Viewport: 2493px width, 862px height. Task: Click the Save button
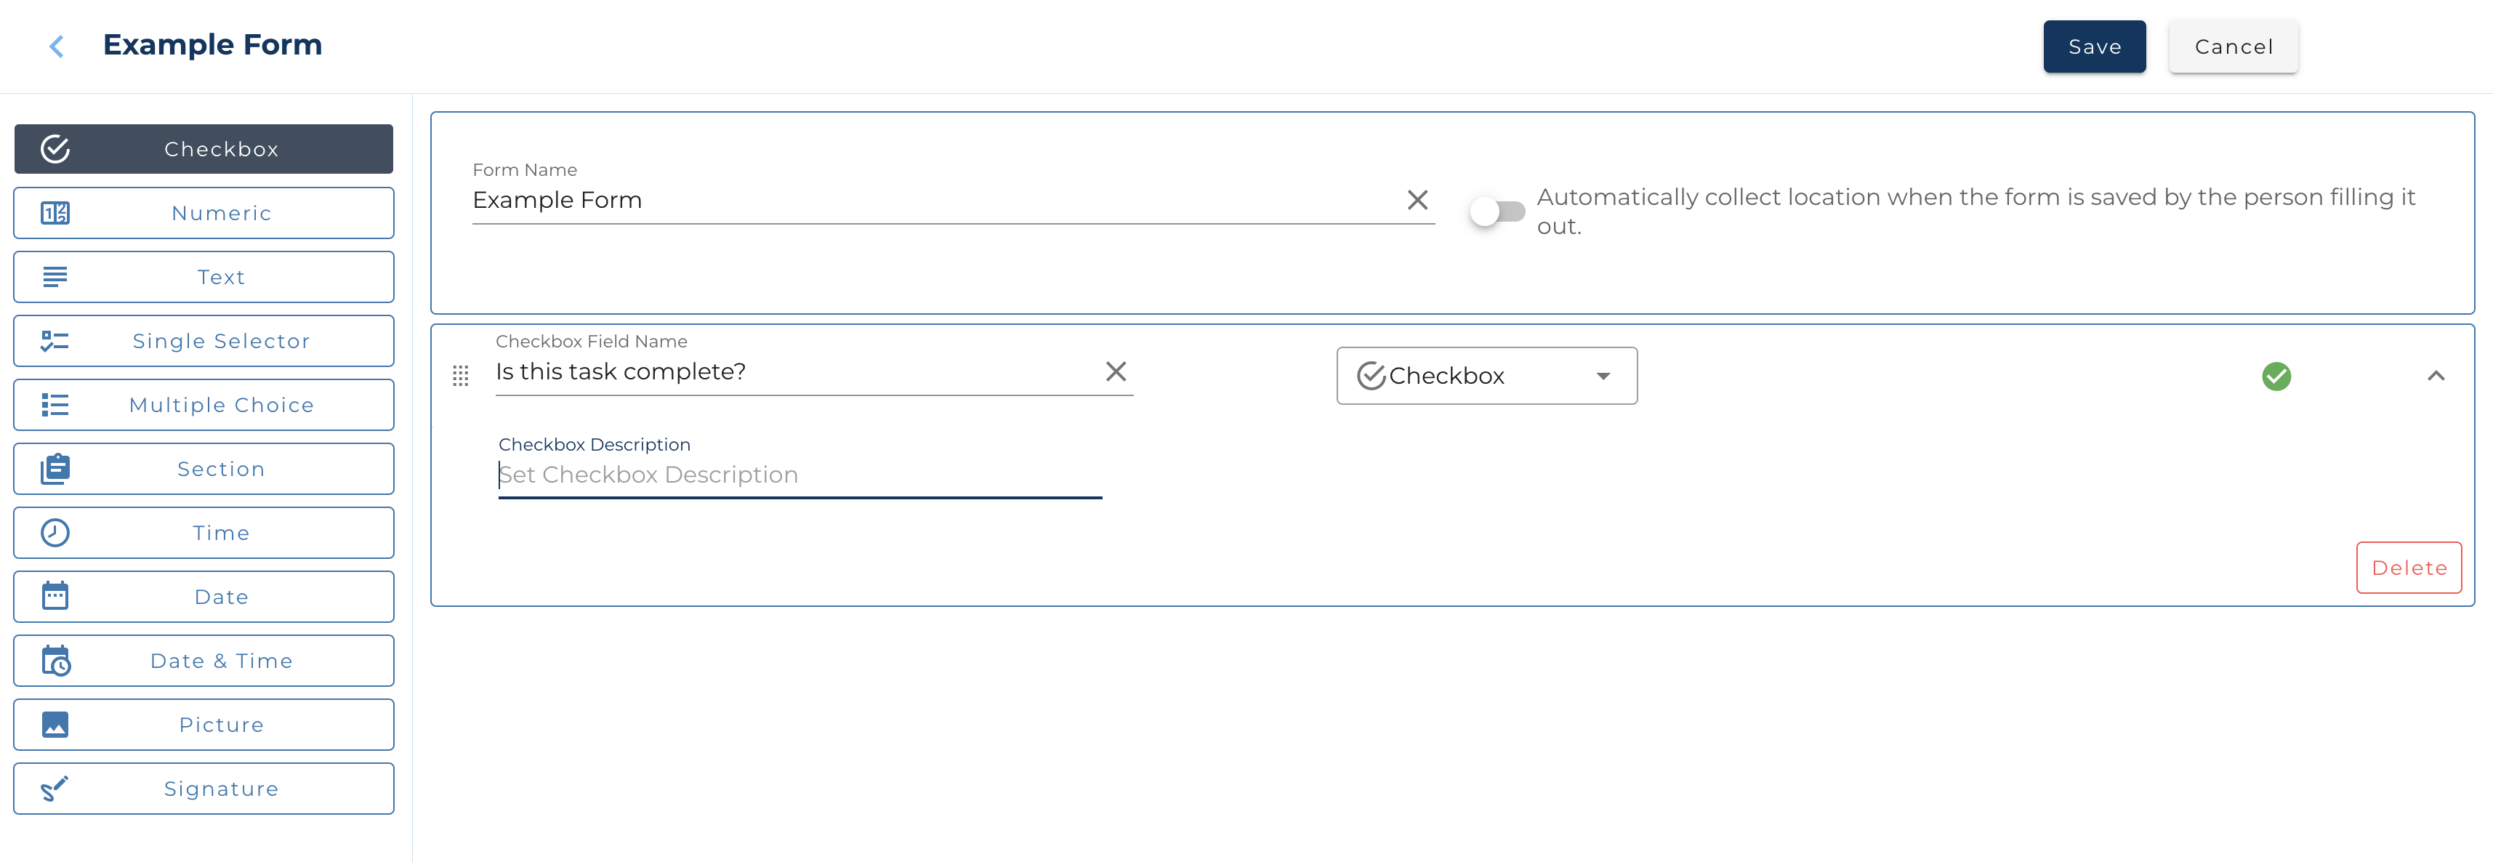(2094, 46)
